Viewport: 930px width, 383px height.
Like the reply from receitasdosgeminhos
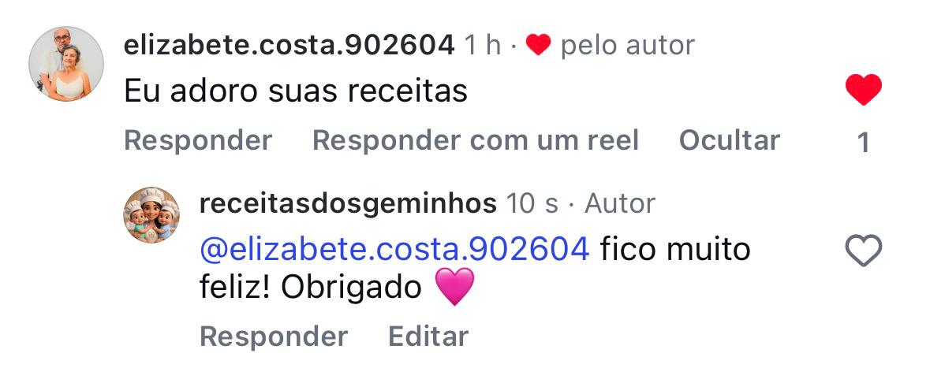tap(863, 250)
